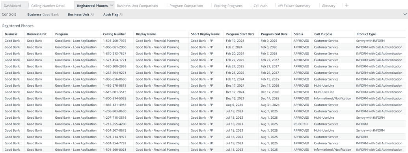This screenshot has width=408, height=153.
Task: Open the Auth Flag All filter
Action: pyautogui.click(x=113, y=15)
